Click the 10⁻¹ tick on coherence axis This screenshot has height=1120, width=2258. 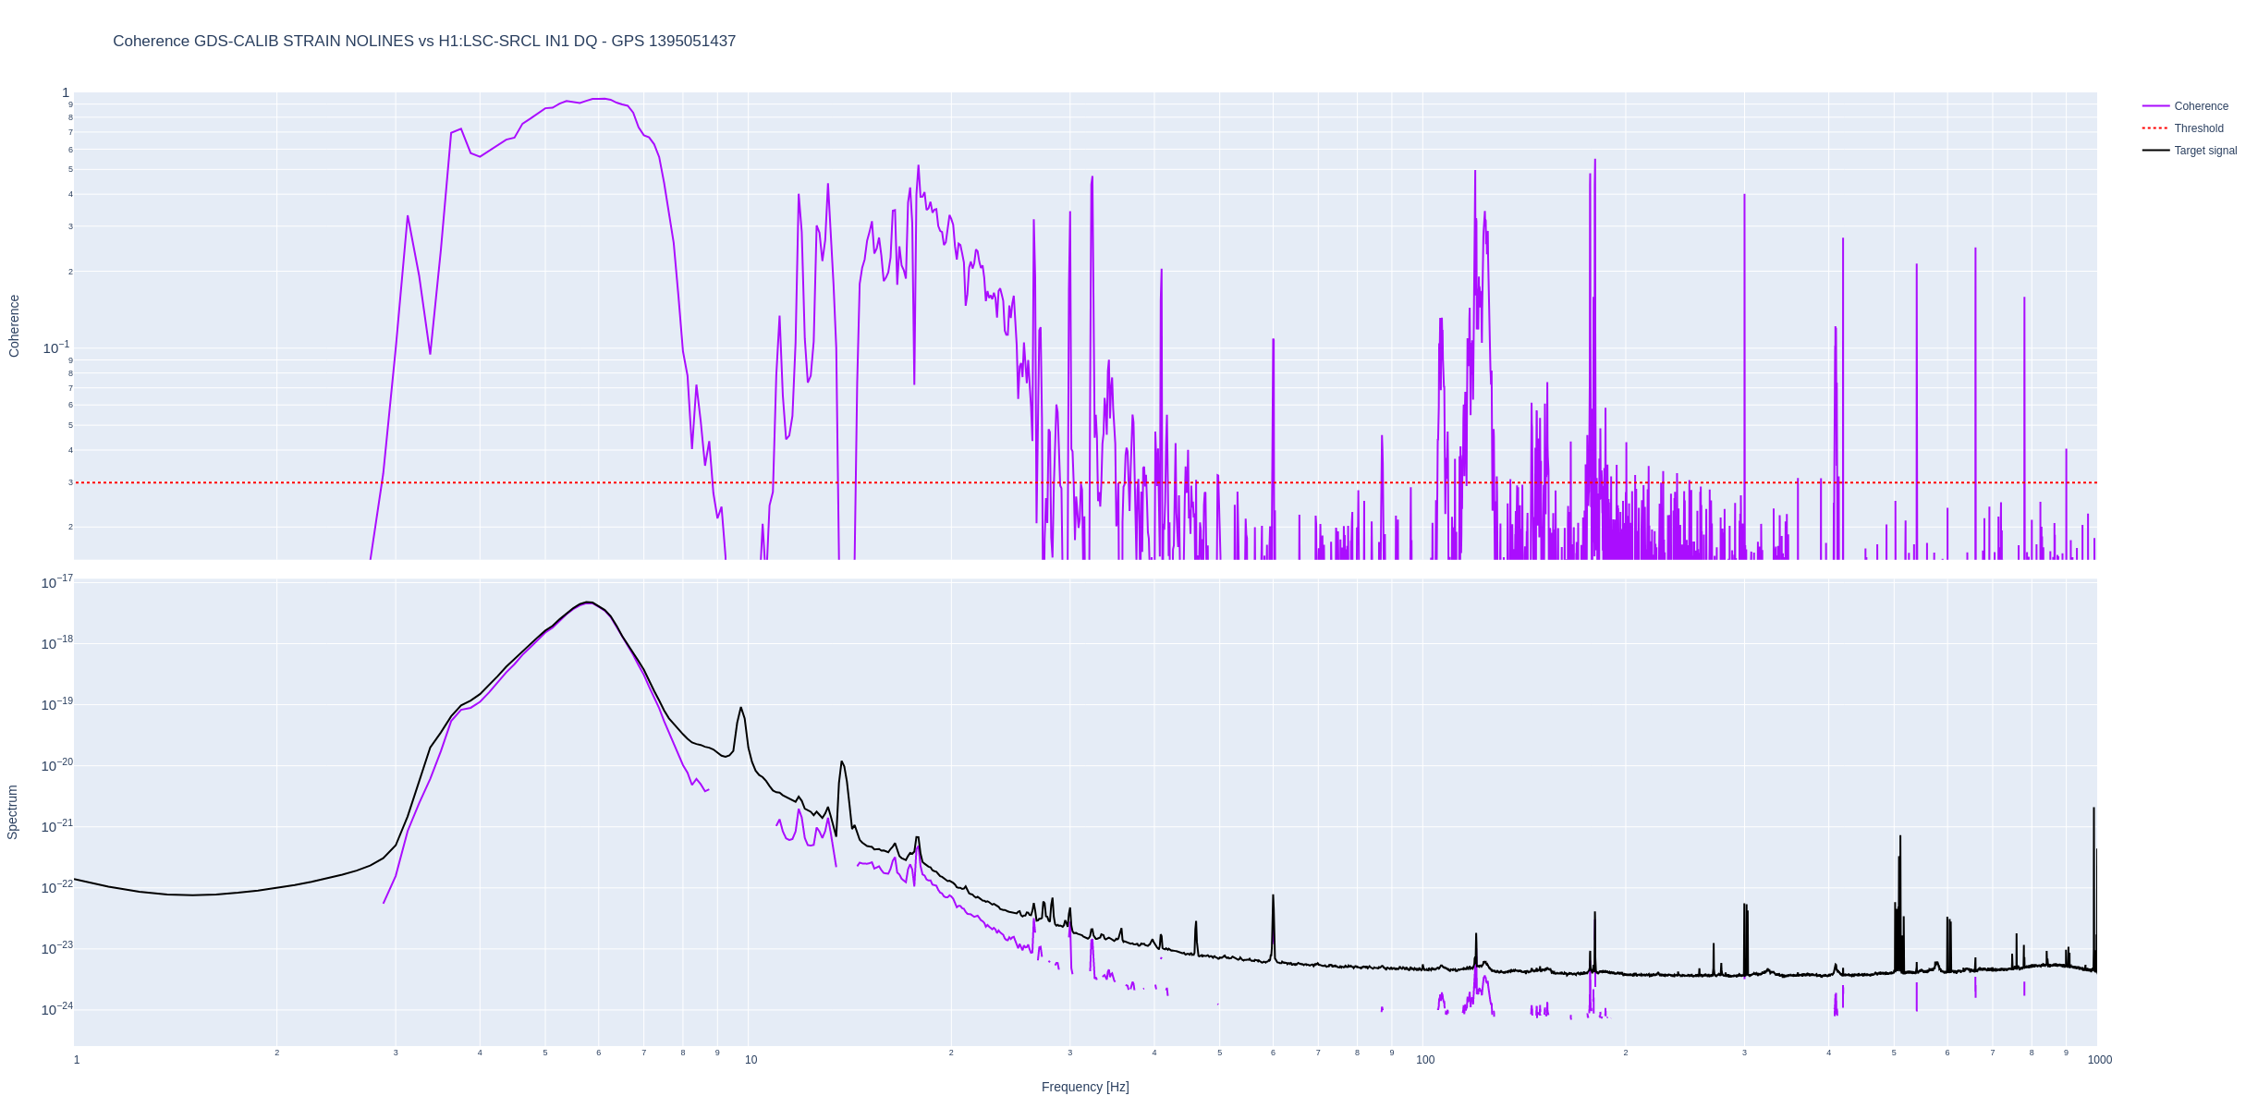[55, 348]
